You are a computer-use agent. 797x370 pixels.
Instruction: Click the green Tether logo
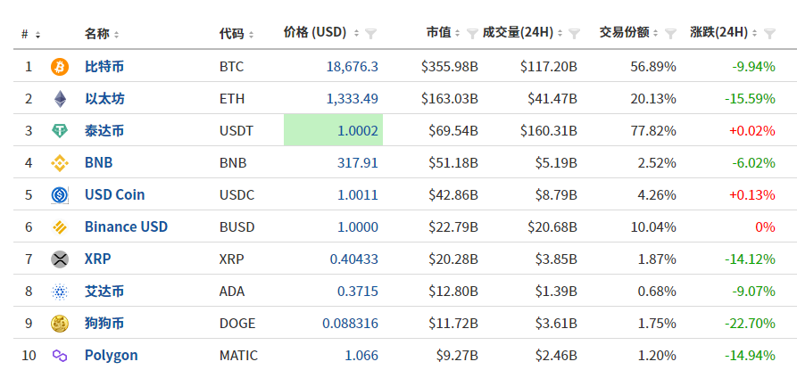(x=60, y=131)
